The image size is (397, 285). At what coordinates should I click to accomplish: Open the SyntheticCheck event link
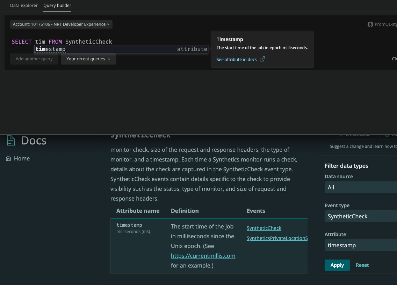(264, 228)
